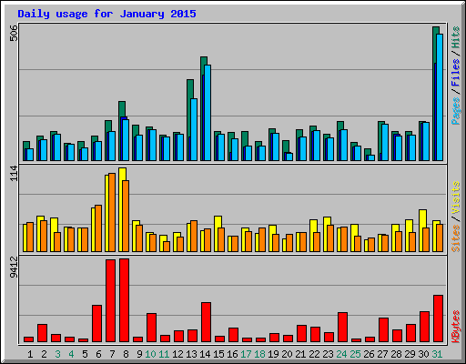
Task: Click green day label '31'
Action: pos(437,354)
